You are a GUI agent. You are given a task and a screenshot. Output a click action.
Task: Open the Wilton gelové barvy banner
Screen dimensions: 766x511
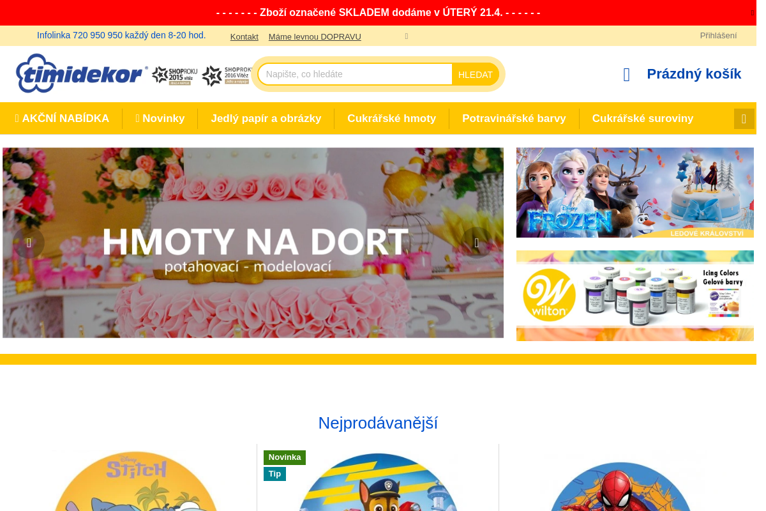pos(635,296)
